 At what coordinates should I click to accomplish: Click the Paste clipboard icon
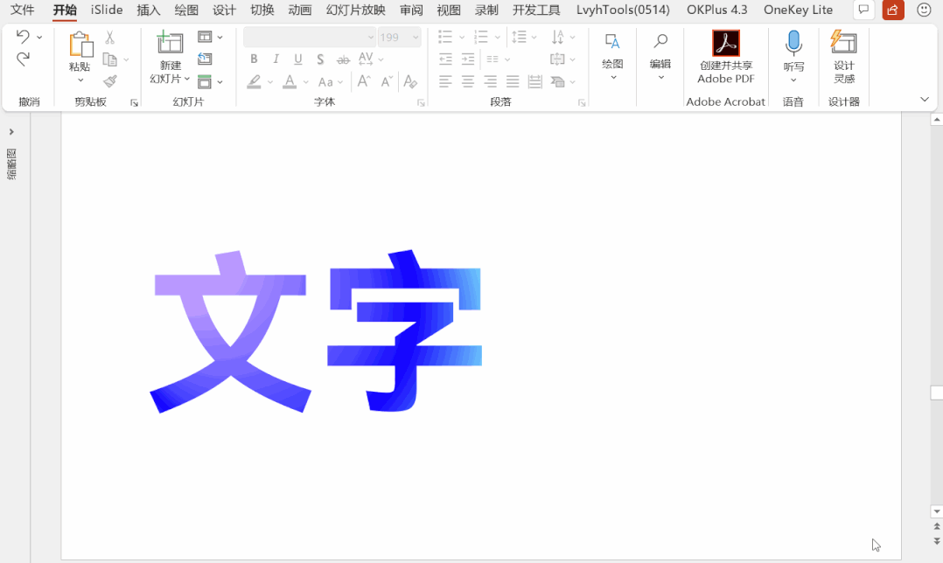80,45
